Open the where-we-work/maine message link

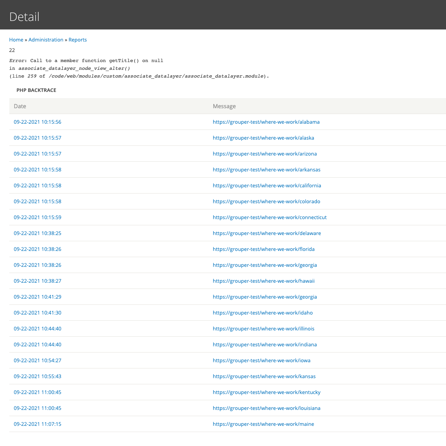pyautogui.click(x=263, y=424)
